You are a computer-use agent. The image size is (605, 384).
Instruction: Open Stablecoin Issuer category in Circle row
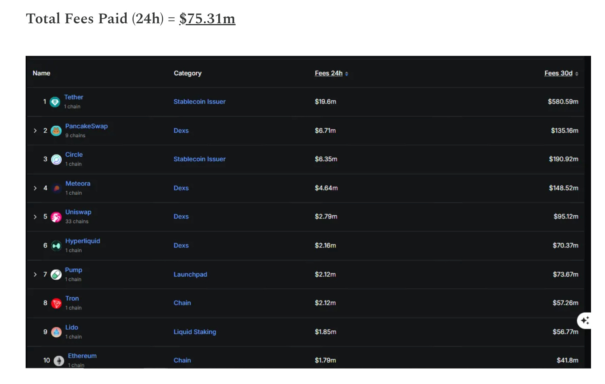pos(200,159)
